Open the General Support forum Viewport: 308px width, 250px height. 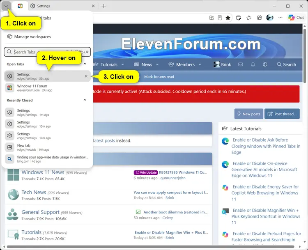[x=41, y=212]
